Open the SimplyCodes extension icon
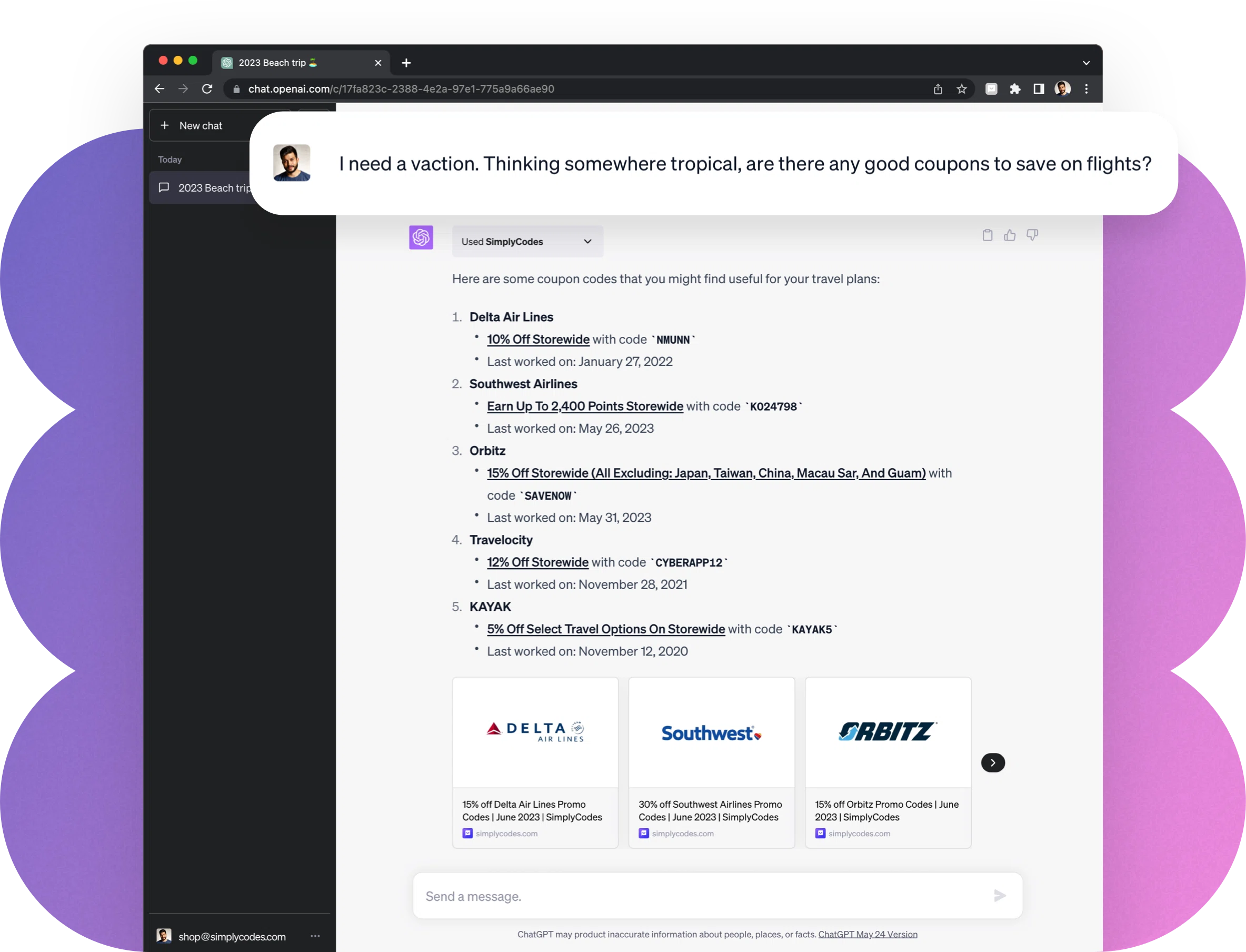 tap(991, 89)
